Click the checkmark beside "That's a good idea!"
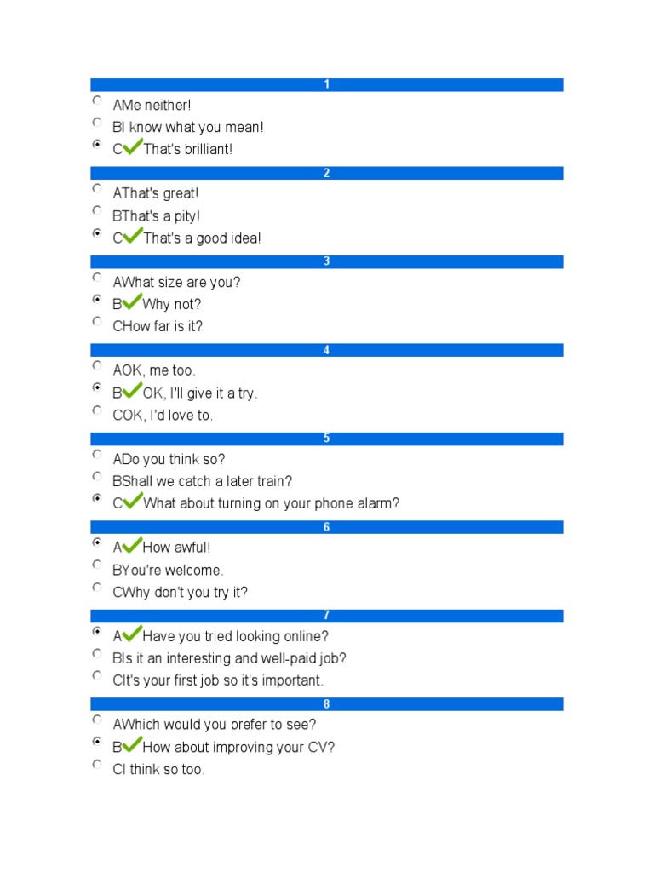 coord(133,236)
